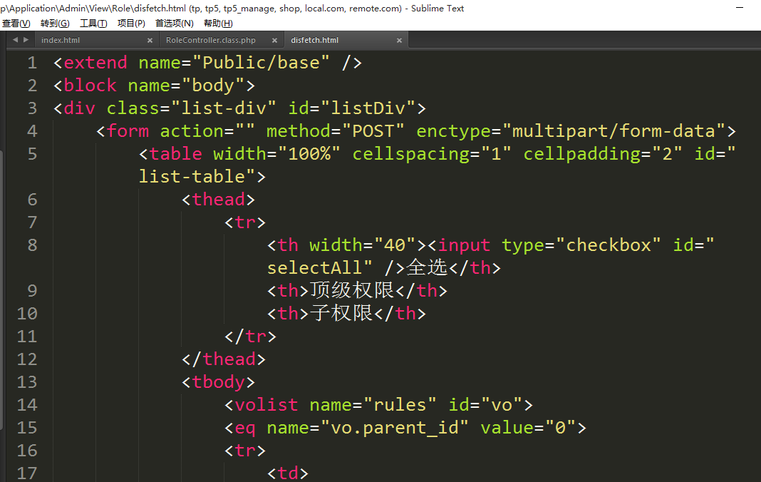Click the right tab scroll arrow
This screenshot has height=482, width=761.
pyautogui.click(x=26, y=40)
